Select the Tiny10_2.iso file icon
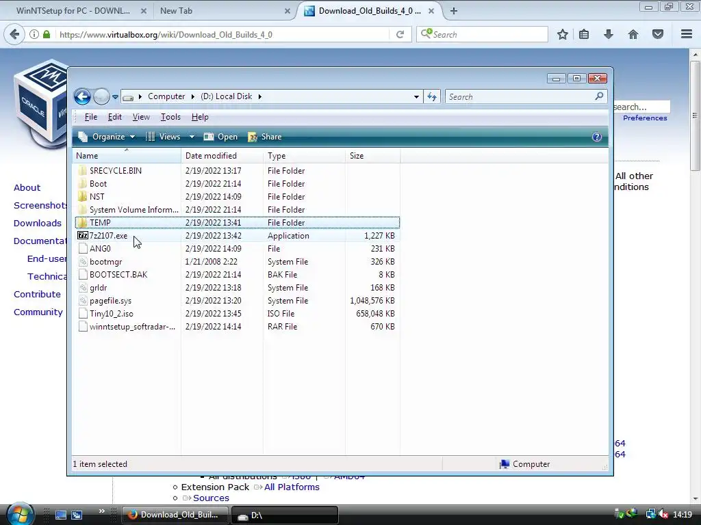 (83, 313)
